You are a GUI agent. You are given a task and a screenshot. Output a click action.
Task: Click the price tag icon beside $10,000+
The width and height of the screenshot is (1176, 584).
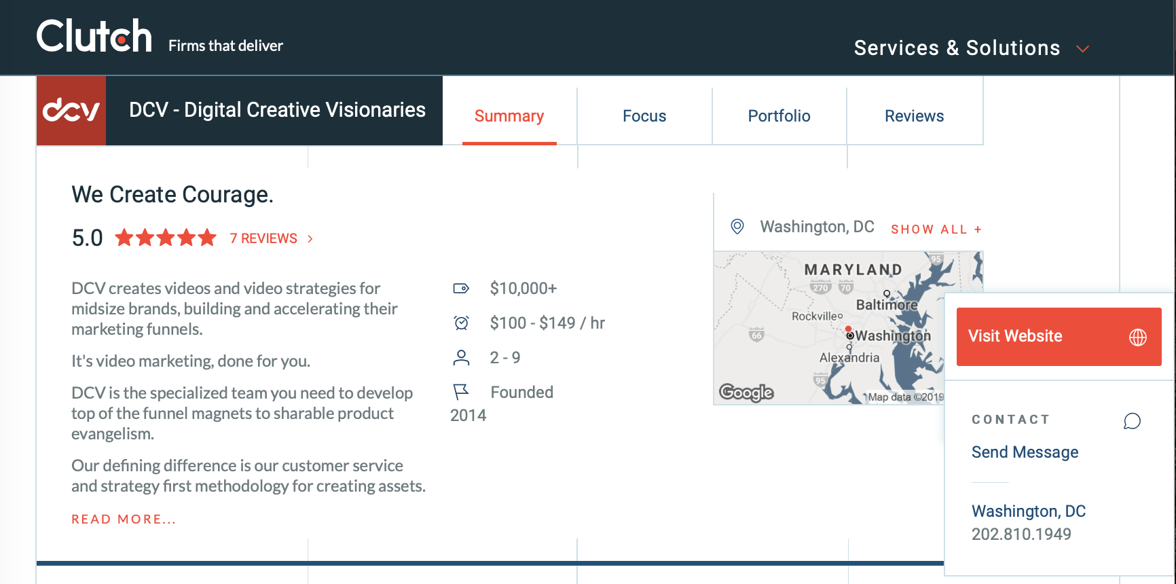(461, 289)
